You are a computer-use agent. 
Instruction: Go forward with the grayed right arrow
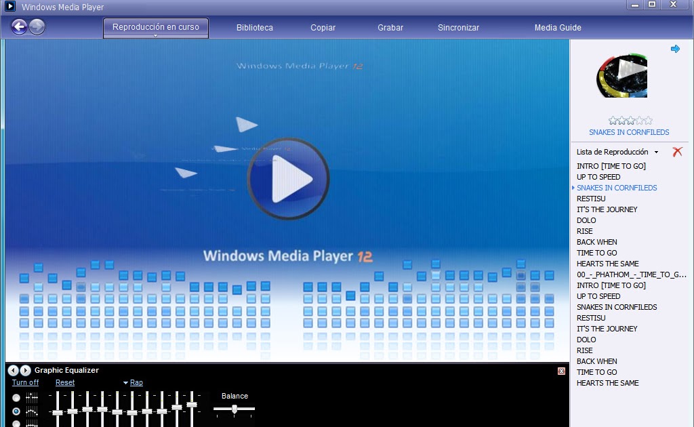coord(37,27)
